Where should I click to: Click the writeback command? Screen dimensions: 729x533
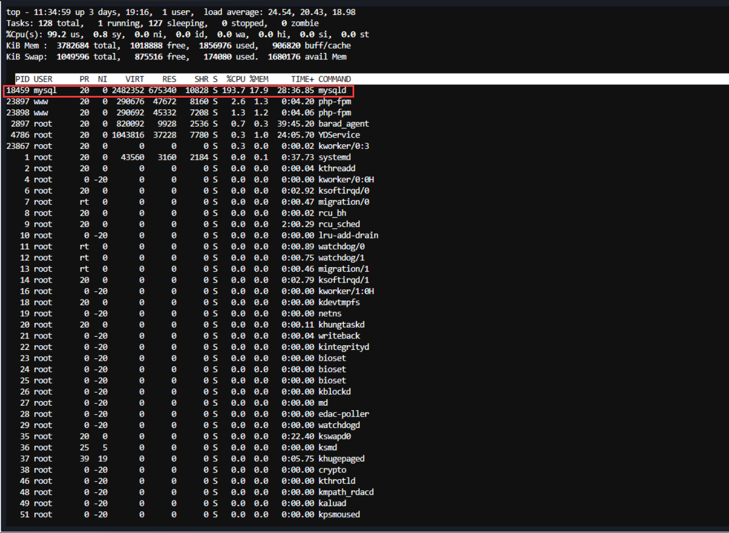339,336
